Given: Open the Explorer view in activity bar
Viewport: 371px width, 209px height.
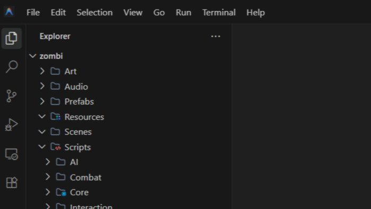Looking at the screenshot, I should point(11,38).
